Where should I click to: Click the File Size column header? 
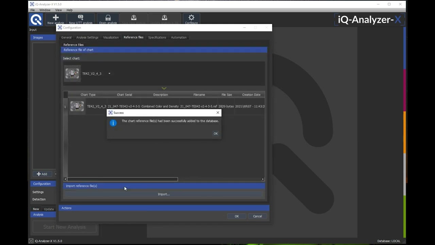coord(227,95)
